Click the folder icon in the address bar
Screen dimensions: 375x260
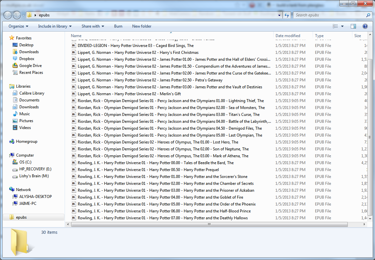point(29,15)
